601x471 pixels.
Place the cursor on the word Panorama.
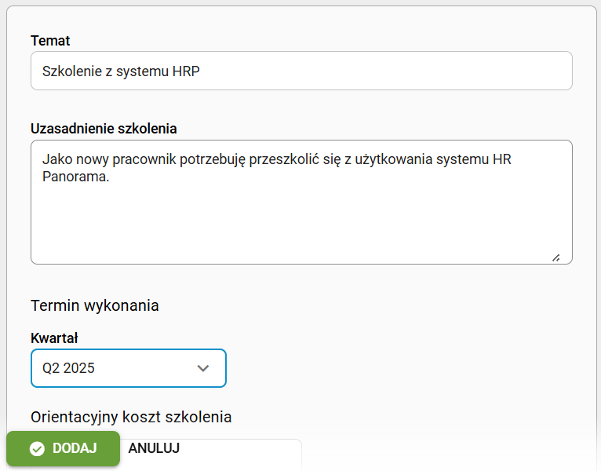pos(75,177)
